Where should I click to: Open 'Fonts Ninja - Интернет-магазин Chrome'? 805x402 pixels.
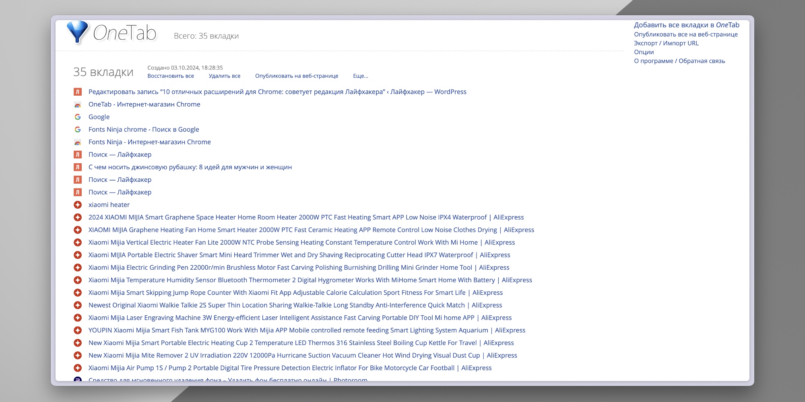(x=150, y=142)
